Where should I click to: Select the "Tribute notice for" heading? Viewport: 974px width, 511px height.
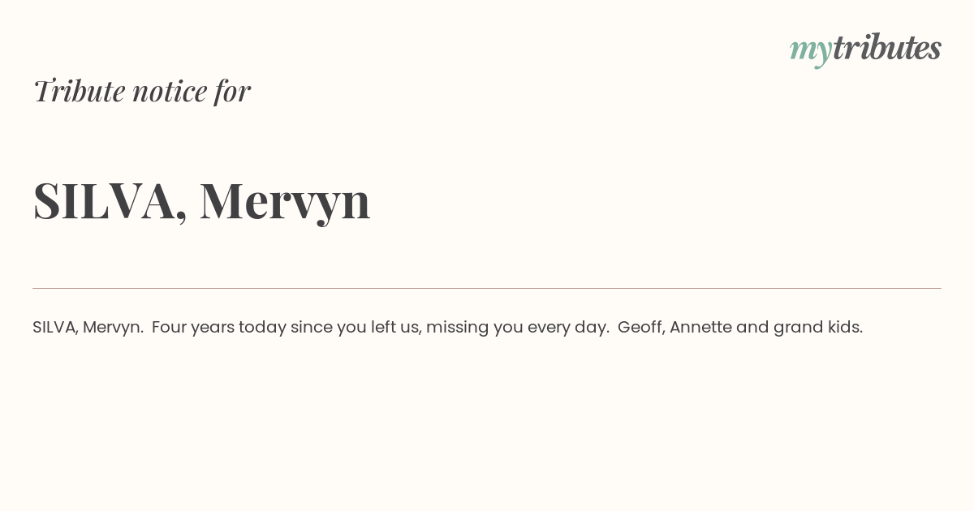[142, 91]
